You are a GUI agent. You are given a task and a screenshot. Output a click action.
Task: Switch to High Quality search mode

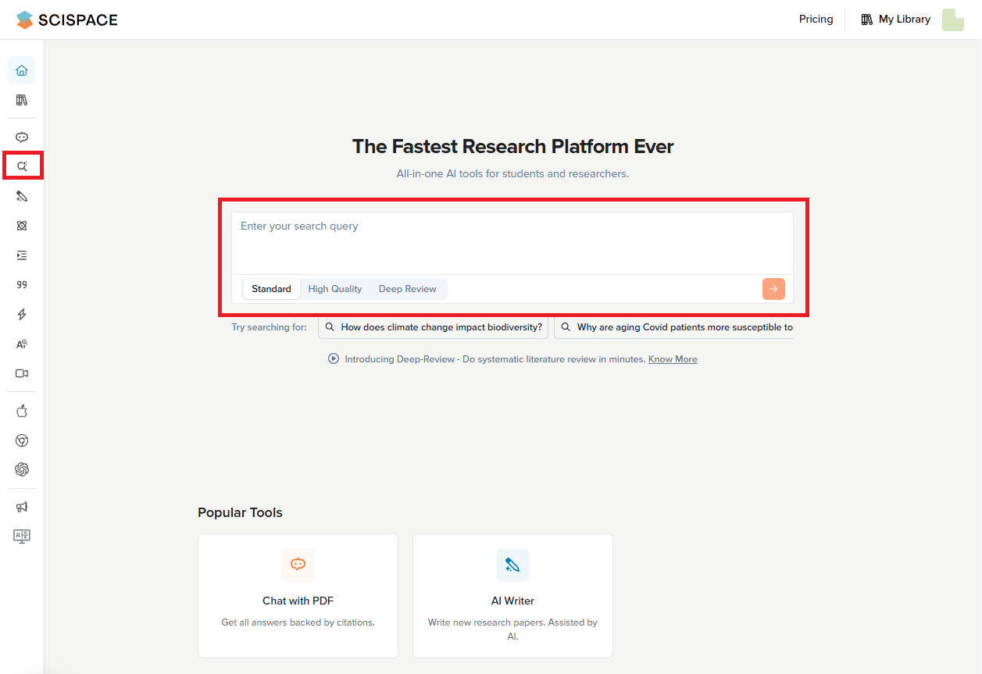click(x=335, y=289)
